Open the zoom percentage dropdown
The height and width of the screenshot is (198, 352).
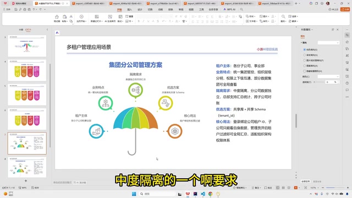click(x=314, y=188)
